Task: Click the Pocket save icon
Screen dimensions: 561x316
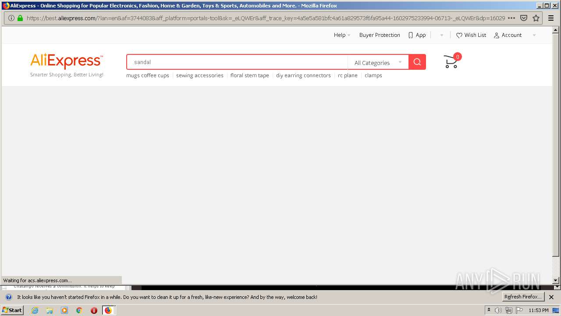Action: coord(523,18)
